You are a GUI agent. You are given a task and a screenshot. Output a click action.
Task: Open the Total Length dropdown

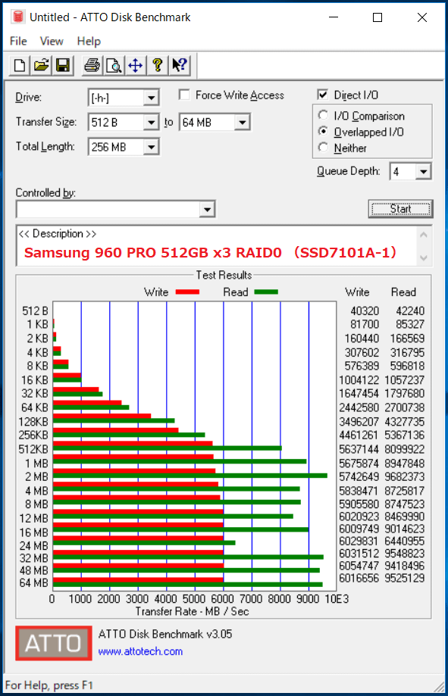point(152,146)
